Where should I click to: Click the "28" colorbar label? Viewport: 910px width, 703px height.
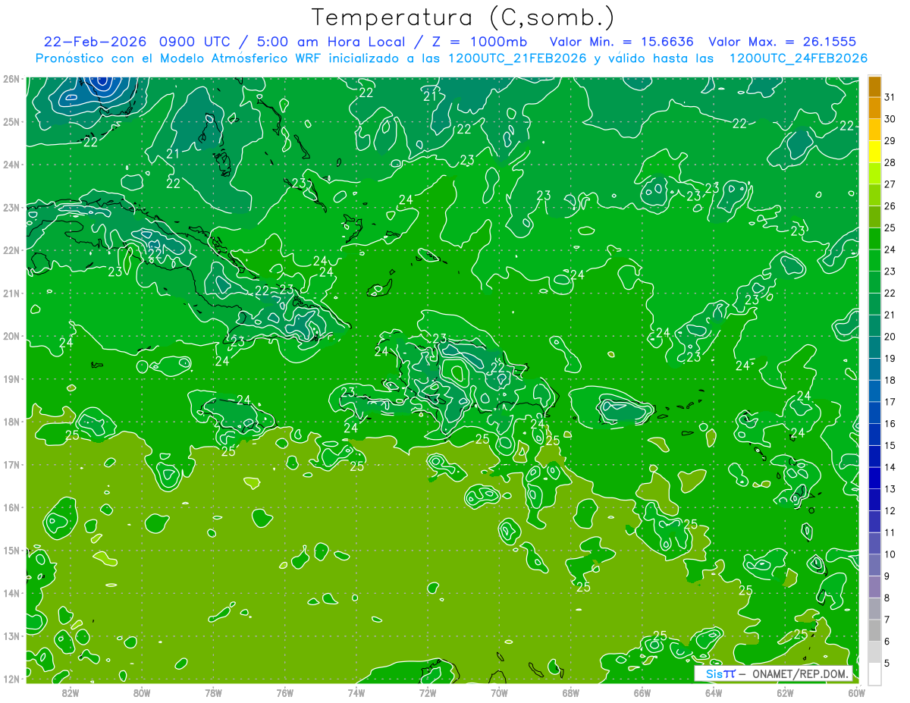pos(890,163)
